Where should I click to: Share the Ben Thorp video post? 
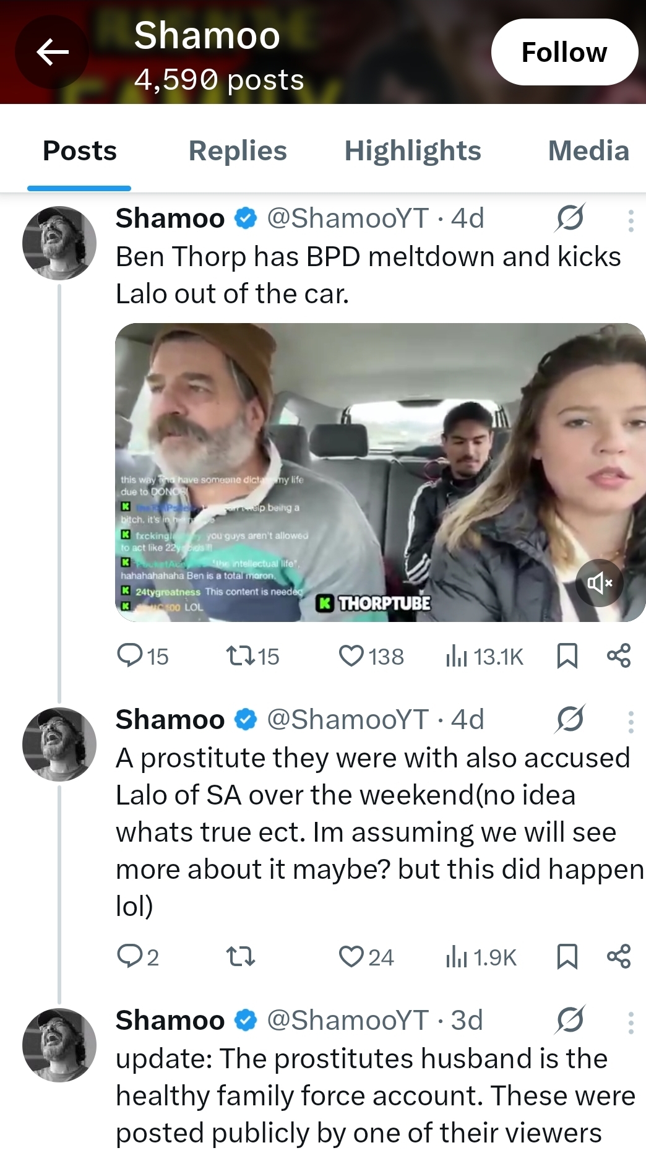[x=618, y=656]
